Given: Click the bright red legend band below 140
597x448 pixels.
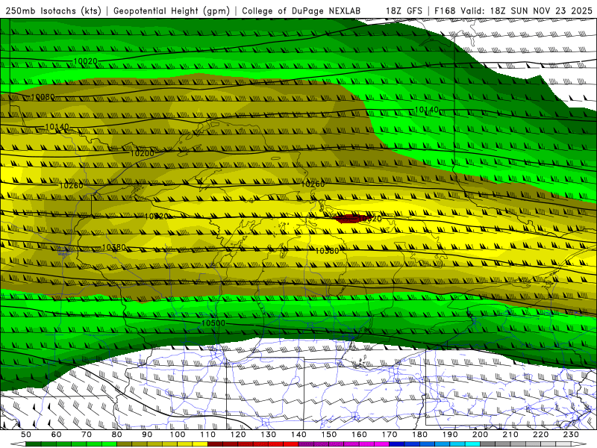Looking at the screenshot, I should (291, 444).
